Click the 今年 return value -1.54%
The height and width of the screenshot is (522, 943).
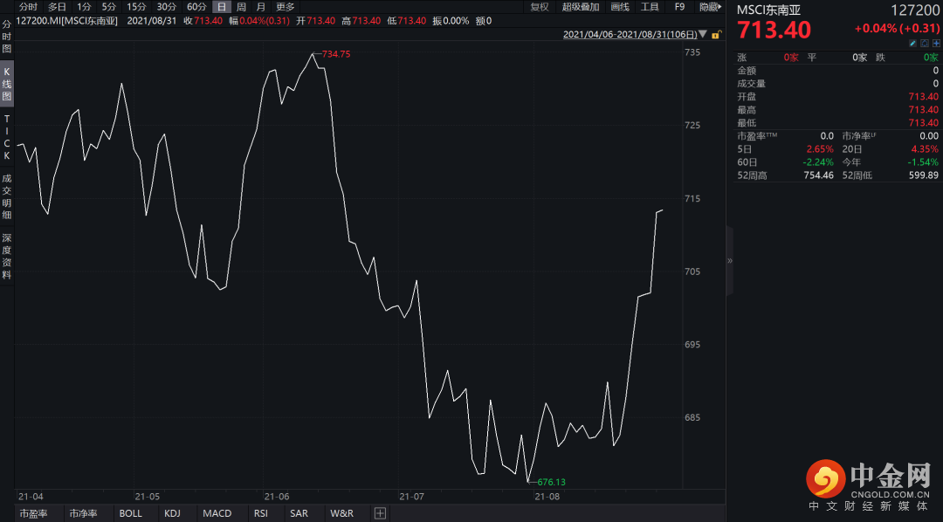pos(924,162)
